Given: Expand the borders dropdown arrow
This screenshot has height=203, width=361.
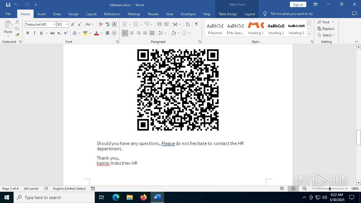Looking at the screenshot, I should click(190, 33).
